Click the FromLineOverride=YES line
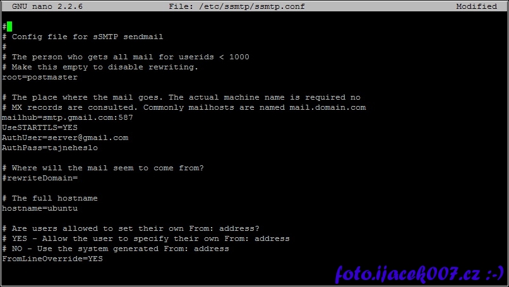 pyautogui.click(x=52, y=259)
